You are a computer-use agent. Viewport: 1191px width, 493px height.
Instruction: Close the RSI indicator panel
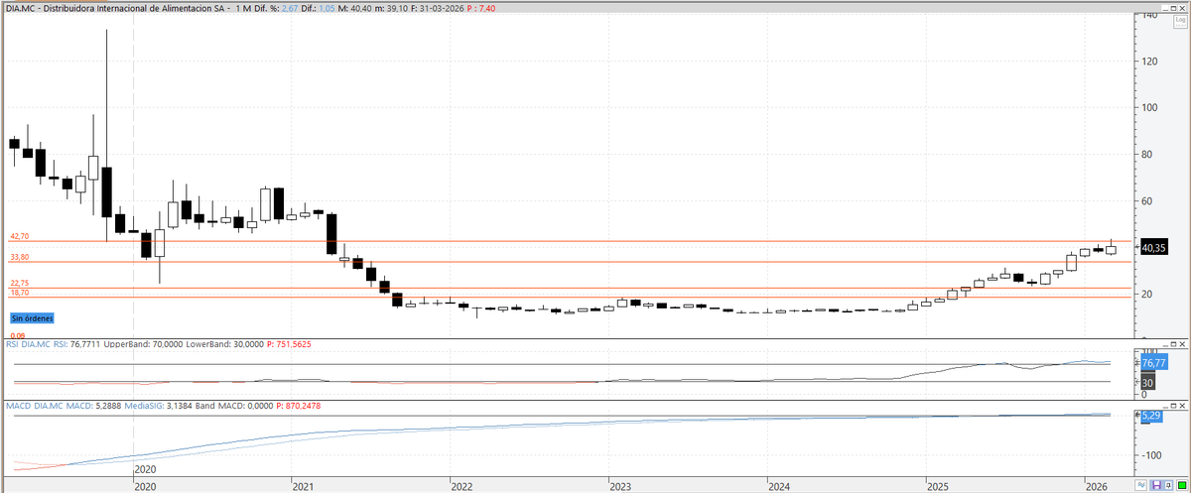(1182, 344)
